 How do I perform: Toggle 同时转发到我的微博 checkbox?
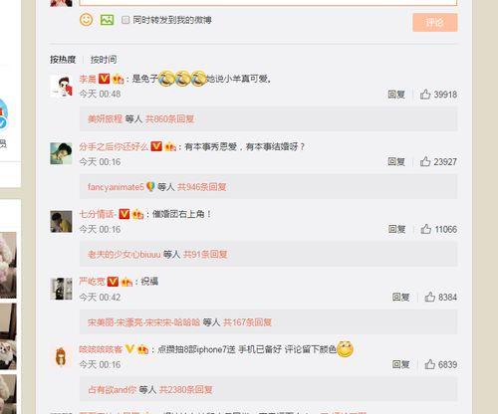point(125,20)
